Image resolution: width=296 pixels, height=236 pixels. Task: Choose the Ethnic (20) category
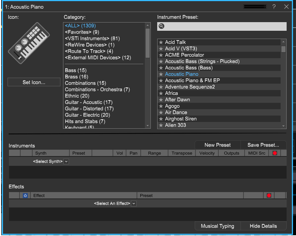click(77, 96)
